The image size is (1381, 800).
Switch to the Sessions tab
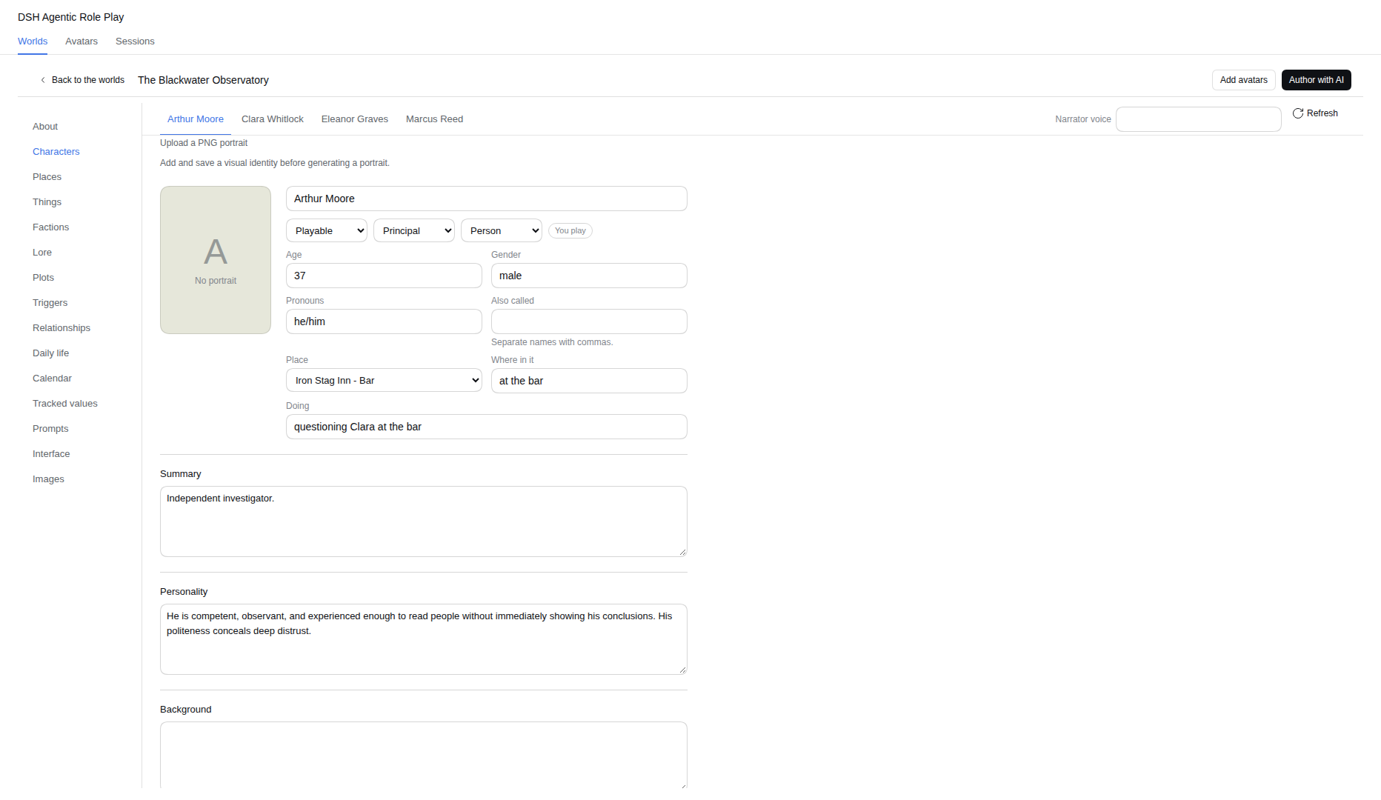pyautogui.click(x=135, y=41)
